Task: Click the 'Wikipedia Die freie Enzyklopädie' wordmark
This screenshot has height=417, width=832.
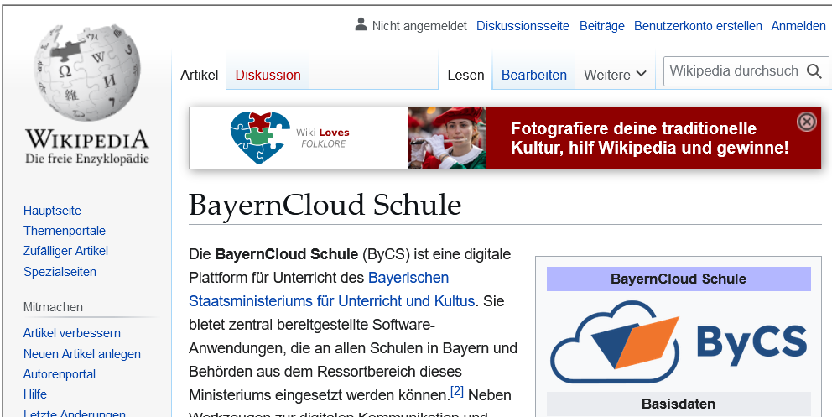Action: point(87,147)
